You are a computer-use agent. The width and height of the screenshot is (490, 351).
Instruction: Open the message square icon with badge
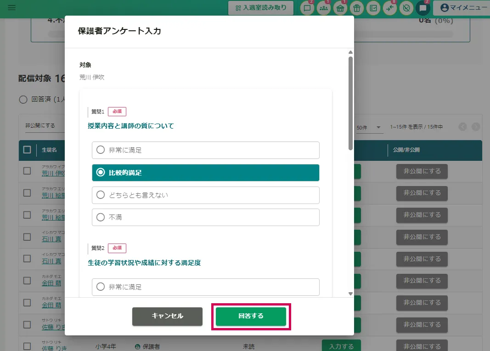pyautogui.click(x=307, y=8)
